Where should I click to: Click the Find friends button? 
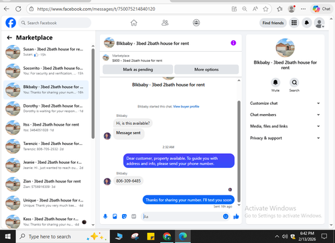(273, 23)
